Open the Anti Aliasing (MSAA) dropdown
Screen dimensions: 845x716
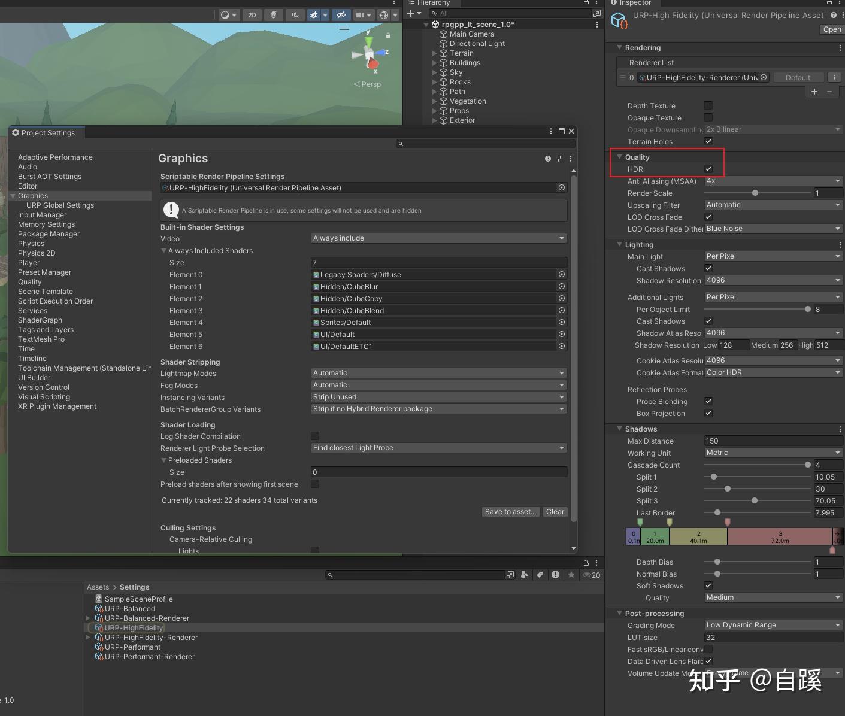pyautogui.click(x=774, y=181)
